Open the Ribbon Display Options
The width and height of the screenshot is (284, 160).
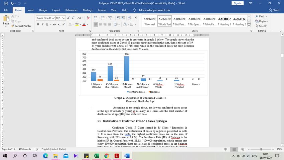tap(250, 3)
